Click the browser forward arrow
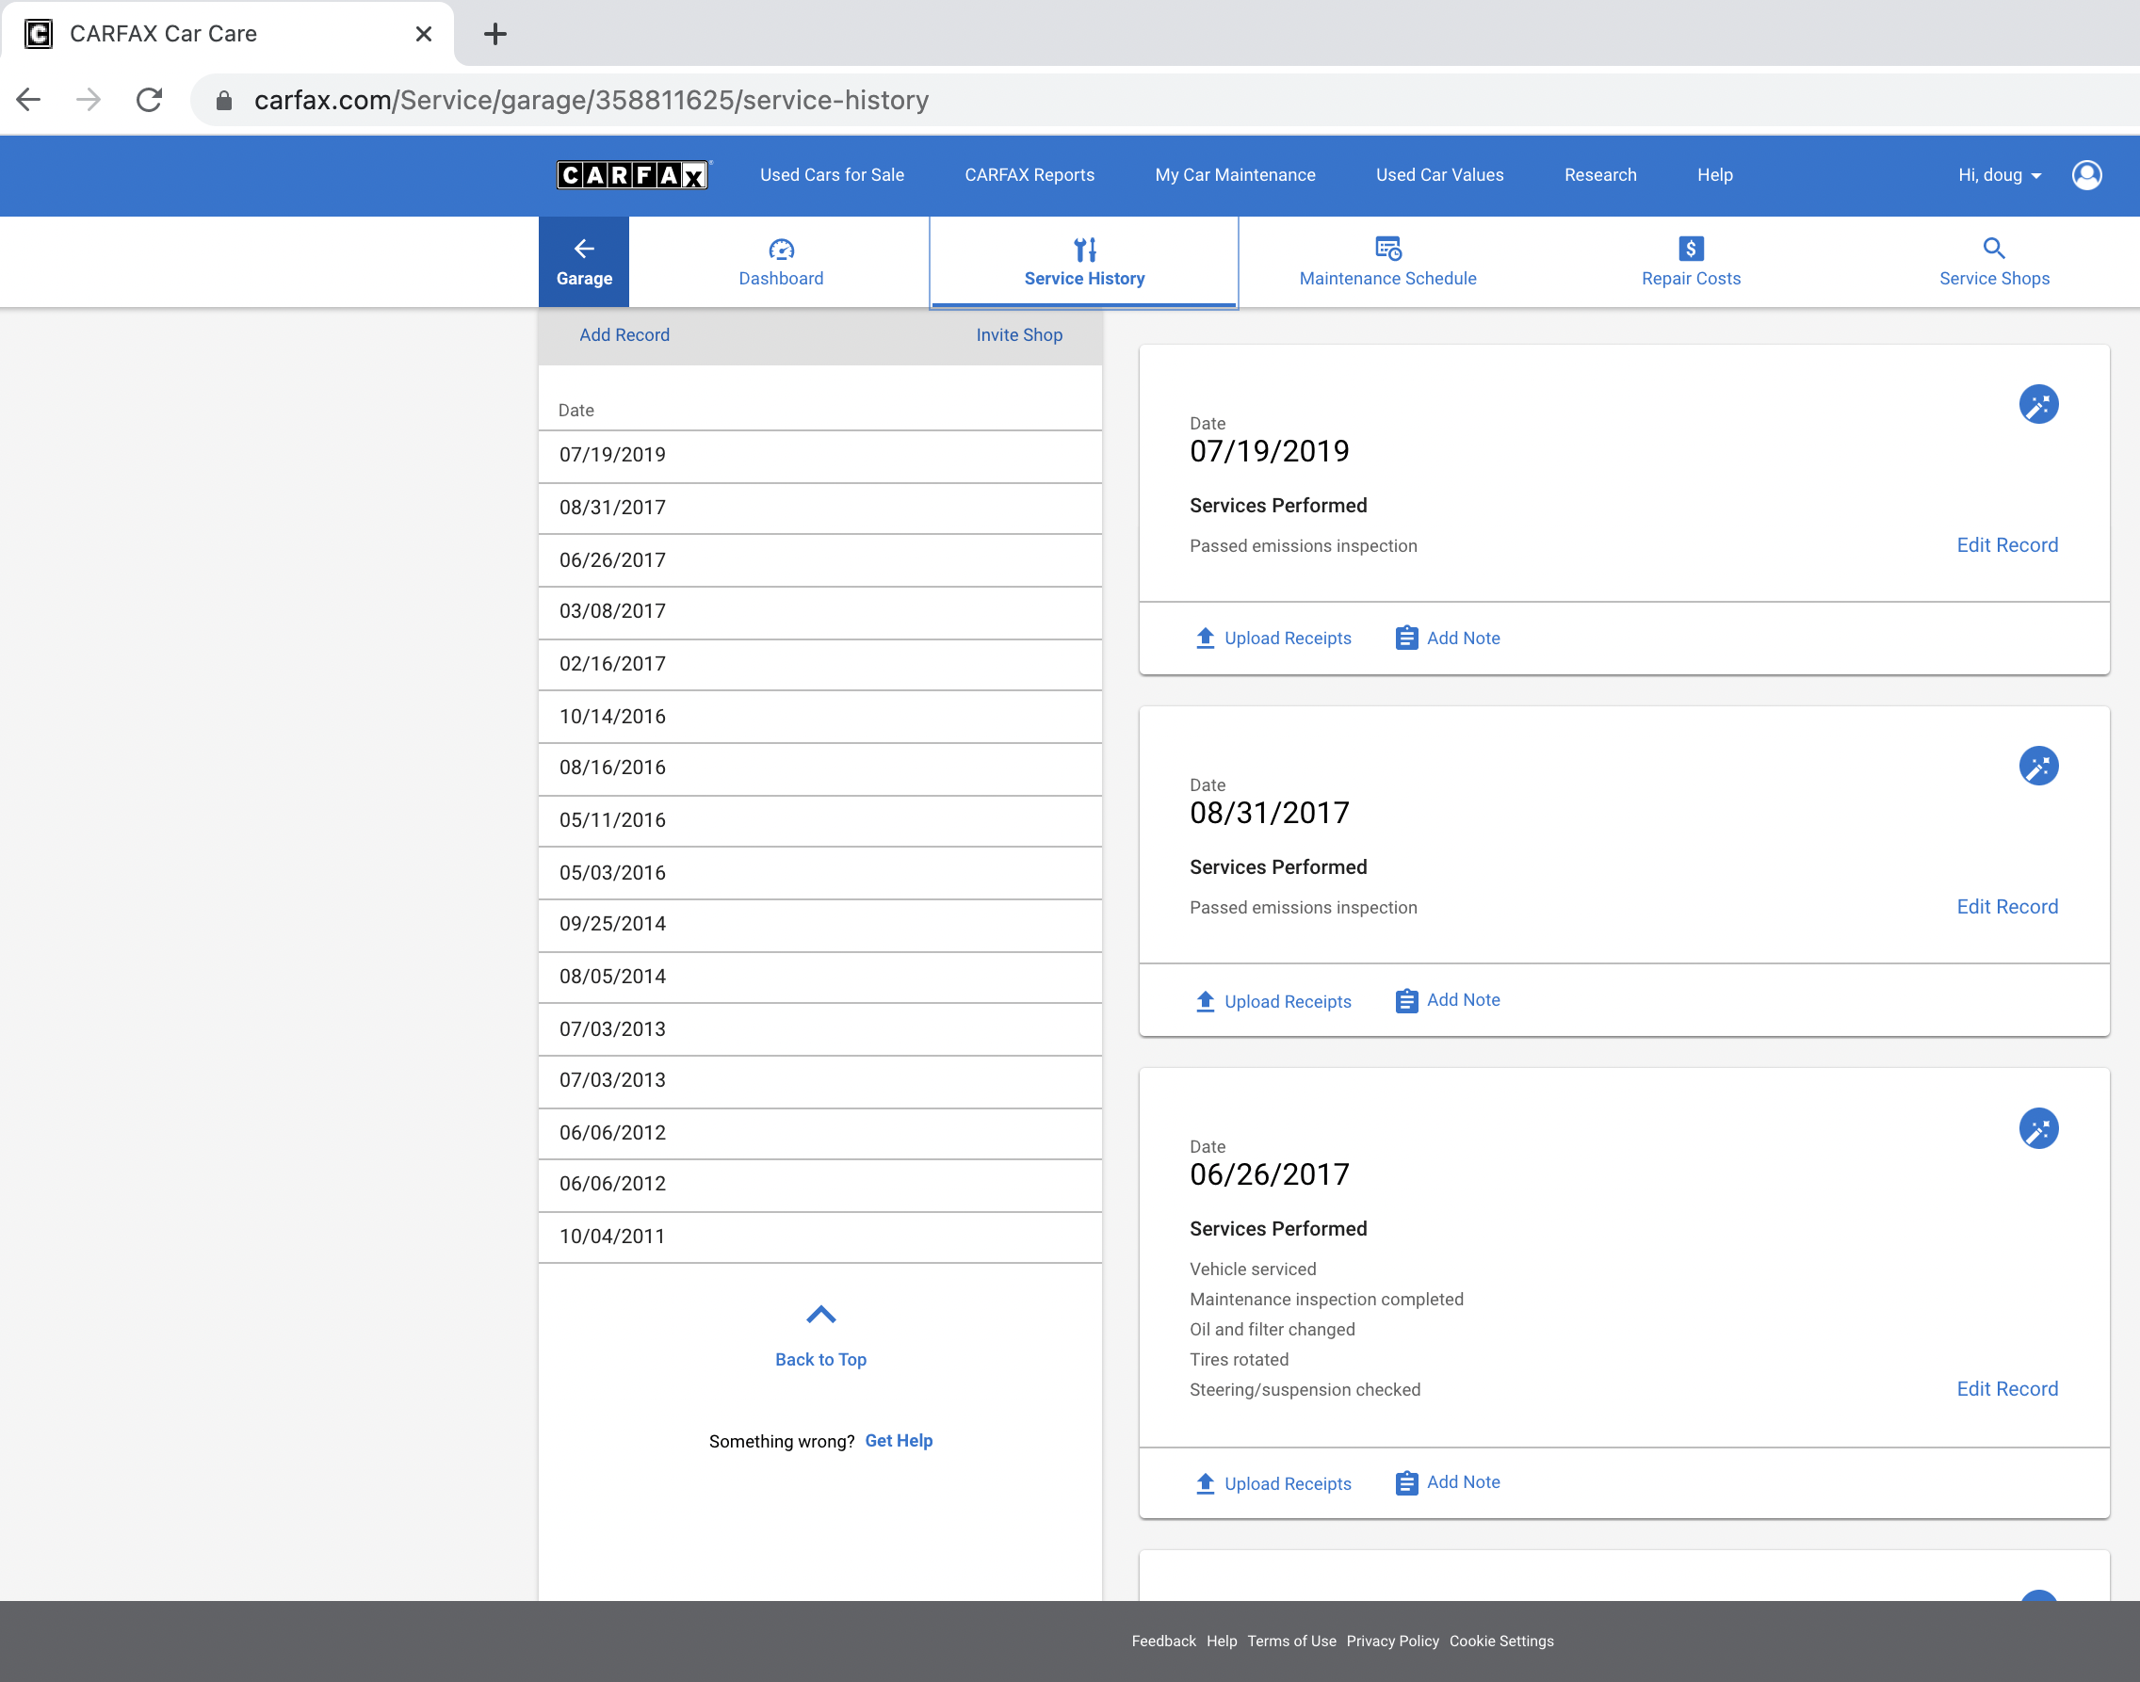The height and width of the screenshot is (1682, 2140). coord(89,100)
